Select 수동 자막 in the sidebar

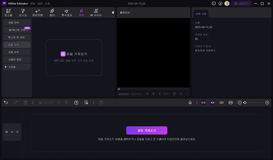17,52
